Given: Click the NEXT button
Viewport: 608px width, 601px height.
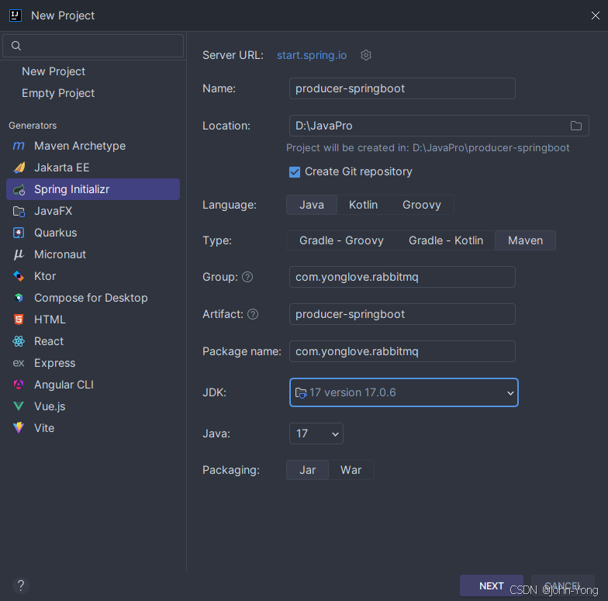Looking at the screenshot, I should [x=492, y=585].
